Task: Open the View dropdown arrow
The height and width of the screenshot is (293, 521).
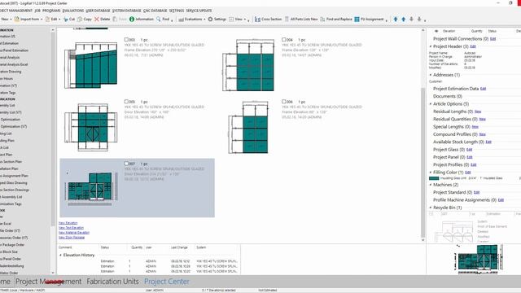Action: click(x=245, y=20)
